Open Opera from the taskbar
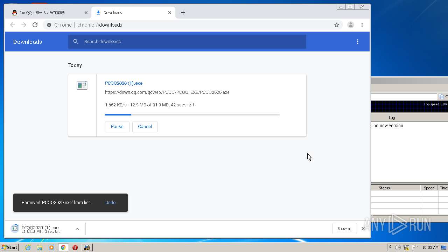Image resolution: width=448 pixels, height=252 pixels. tap(75, 247)
